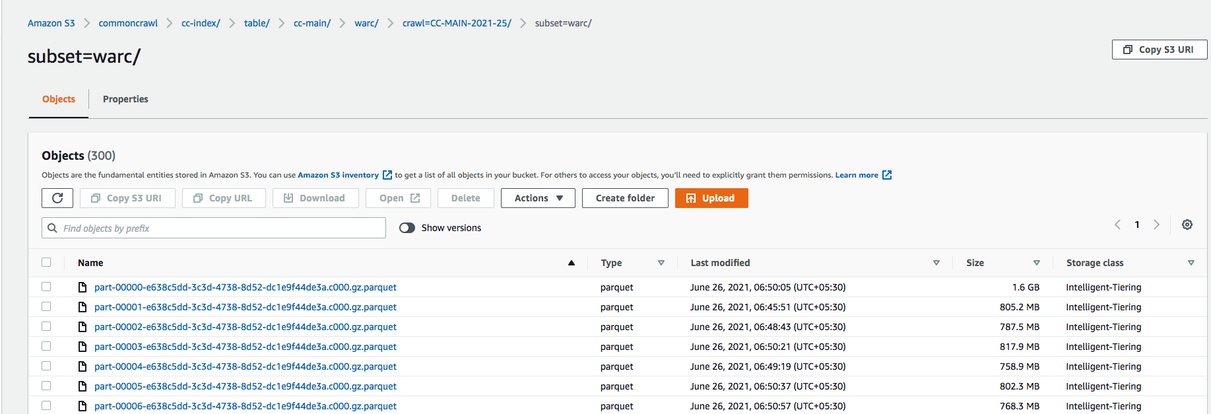Image resolution: width=1211 pixels, height=414 pixels.
Task: Open part-00004 parquet file link
Action: point(245,366)
